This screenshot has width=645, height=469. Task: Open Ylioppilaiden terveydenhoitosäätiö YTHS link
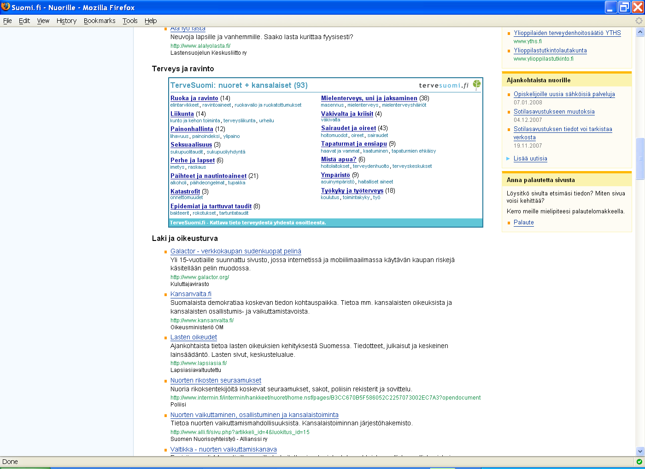pyautogui.click(x=567, y=33)
